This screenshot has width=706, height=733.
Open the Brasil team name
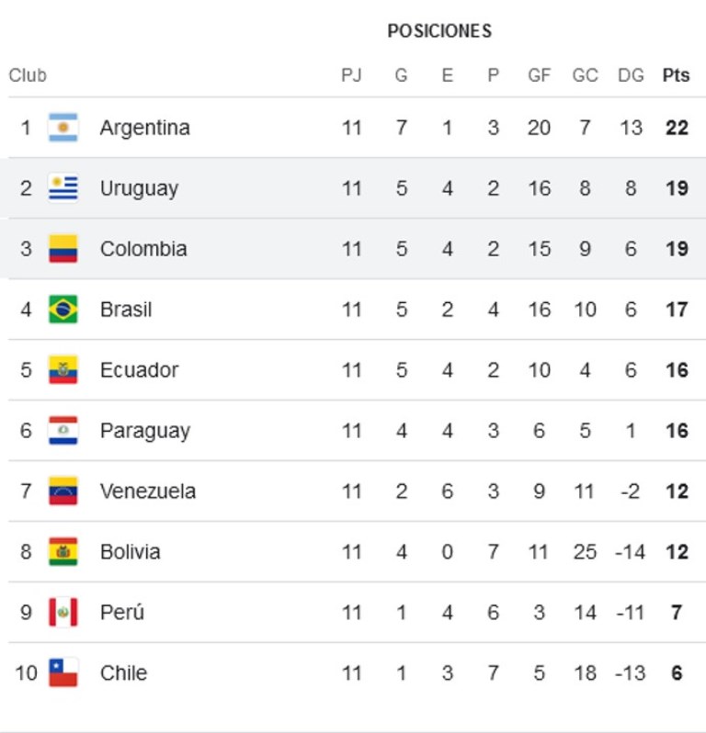point(126,310)
